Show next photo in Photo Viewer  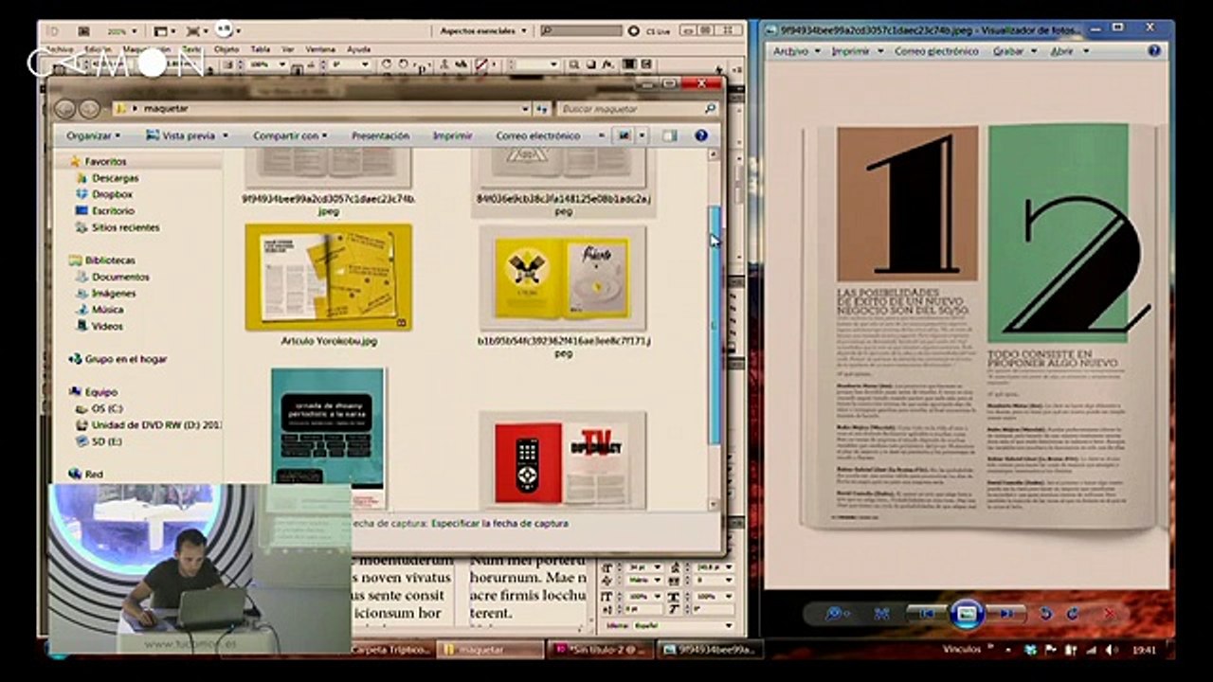[1005, 613]
